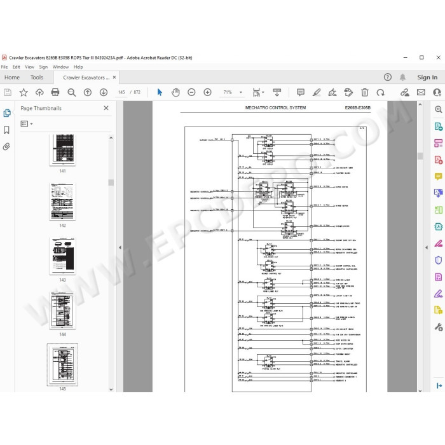
Task: Select the page 145 thumbnail
Action: [62, 365]
